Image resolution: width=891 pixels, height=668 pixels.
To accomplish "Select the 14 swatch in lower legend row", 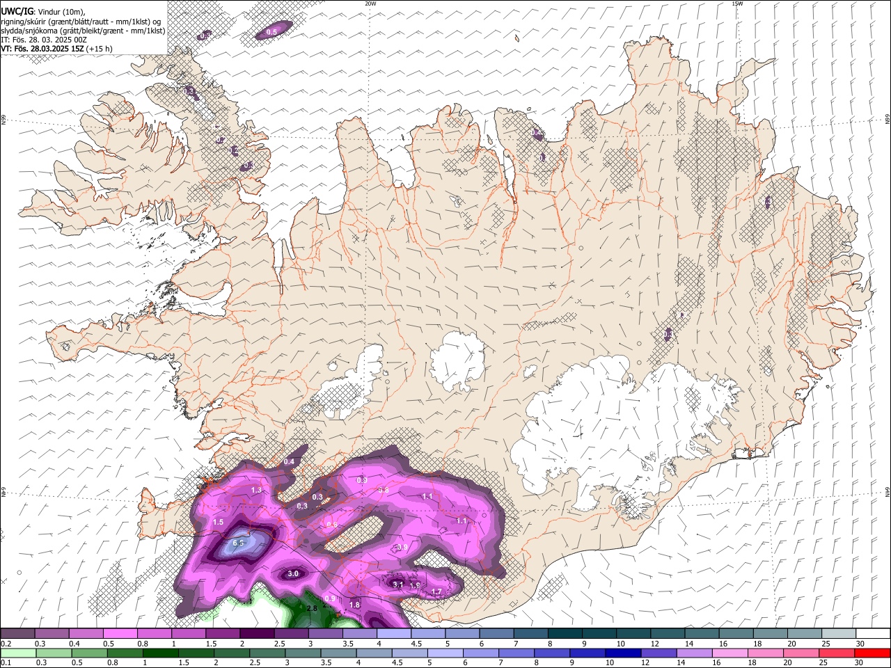I will [695, 653].
